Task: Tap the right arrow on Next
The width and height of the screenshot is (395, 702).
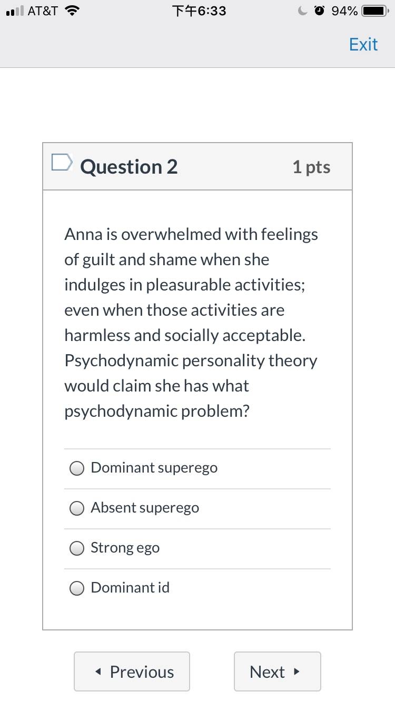Action: (297, 671)
